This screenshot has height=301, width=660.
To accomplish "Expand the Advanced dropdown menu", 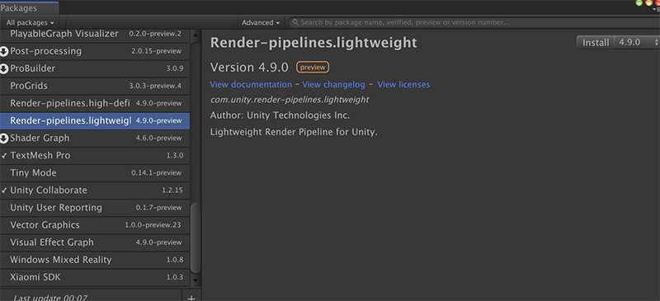I will coord(261,23).
